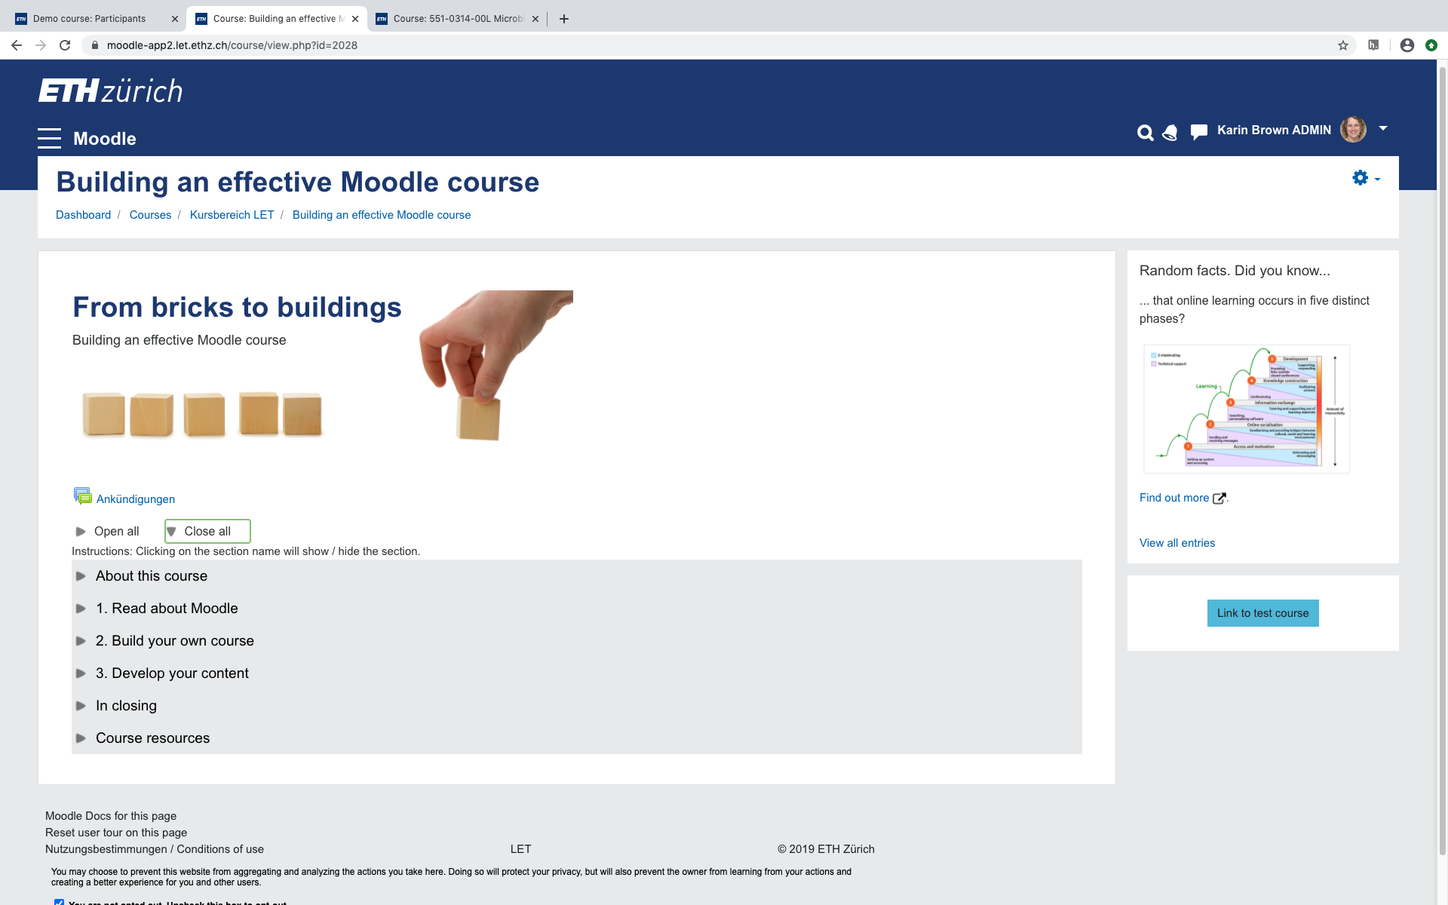Click Find out more link
1448x905 pixels.
1174,498
